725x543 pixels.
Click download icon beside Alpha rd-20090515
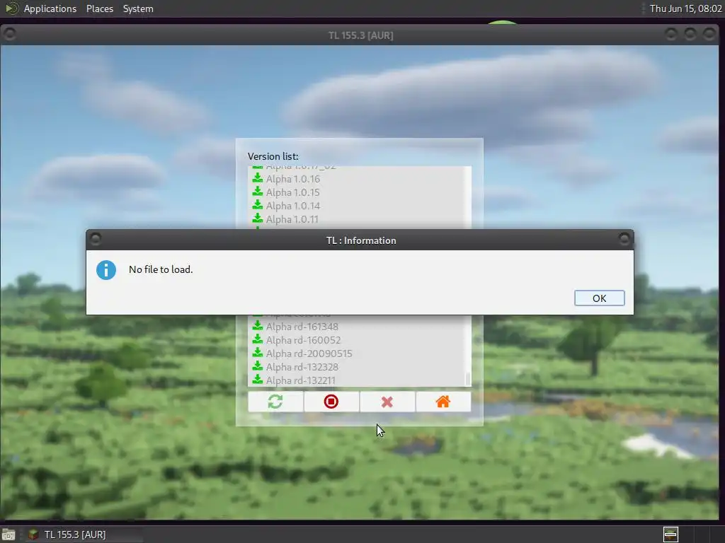(258, 353)
